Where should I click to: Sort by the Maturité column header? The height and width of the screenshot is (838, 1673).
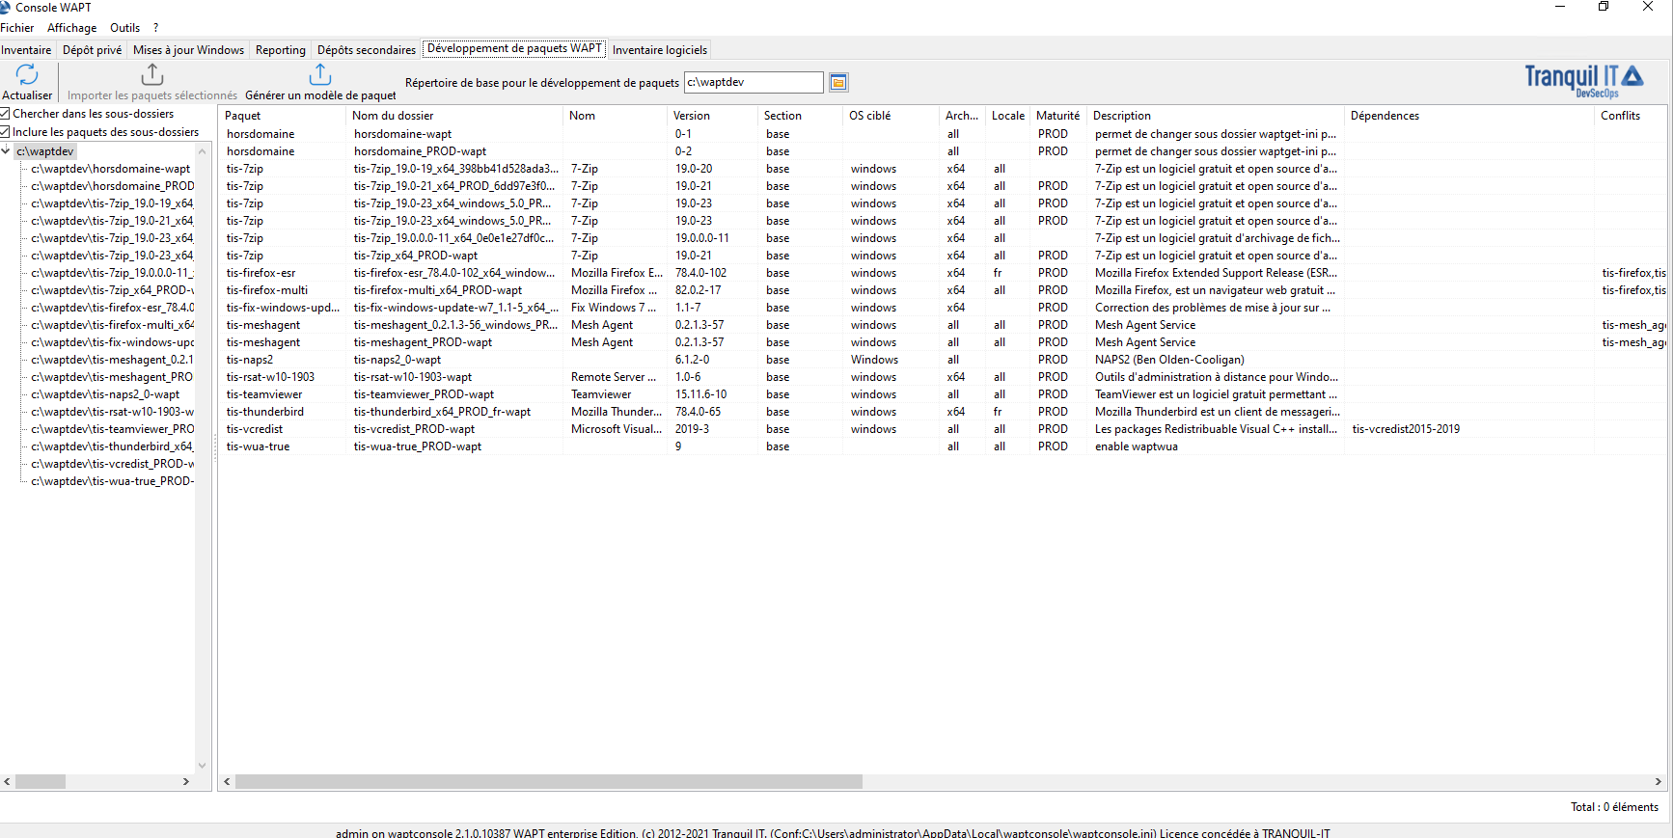pos(1058,116)
